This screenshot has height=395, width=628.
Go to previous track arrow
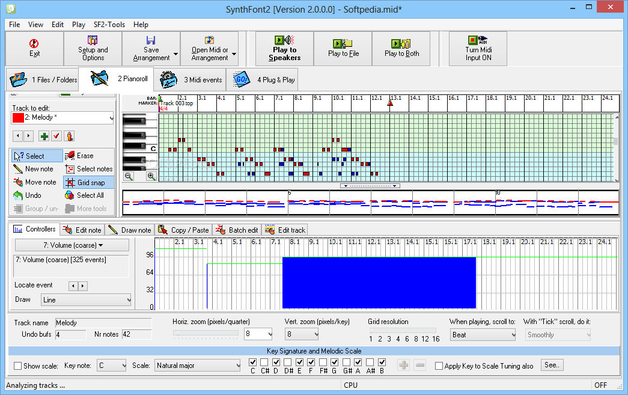(x=17, y=136)
